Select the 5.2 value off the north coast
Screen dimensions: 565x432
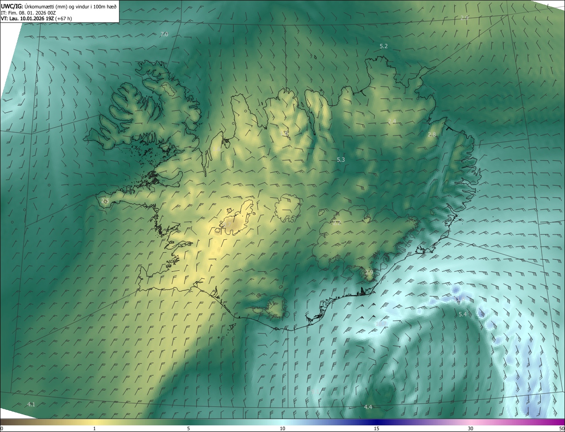click(384, 46)
